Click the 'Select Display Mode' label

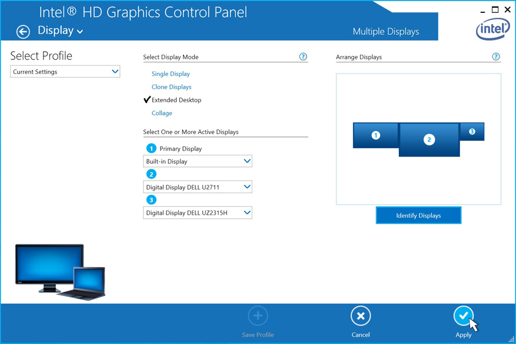[171, 57]
